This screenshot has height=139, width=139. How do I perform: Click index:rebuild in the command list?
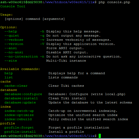(x=18, y=119)
